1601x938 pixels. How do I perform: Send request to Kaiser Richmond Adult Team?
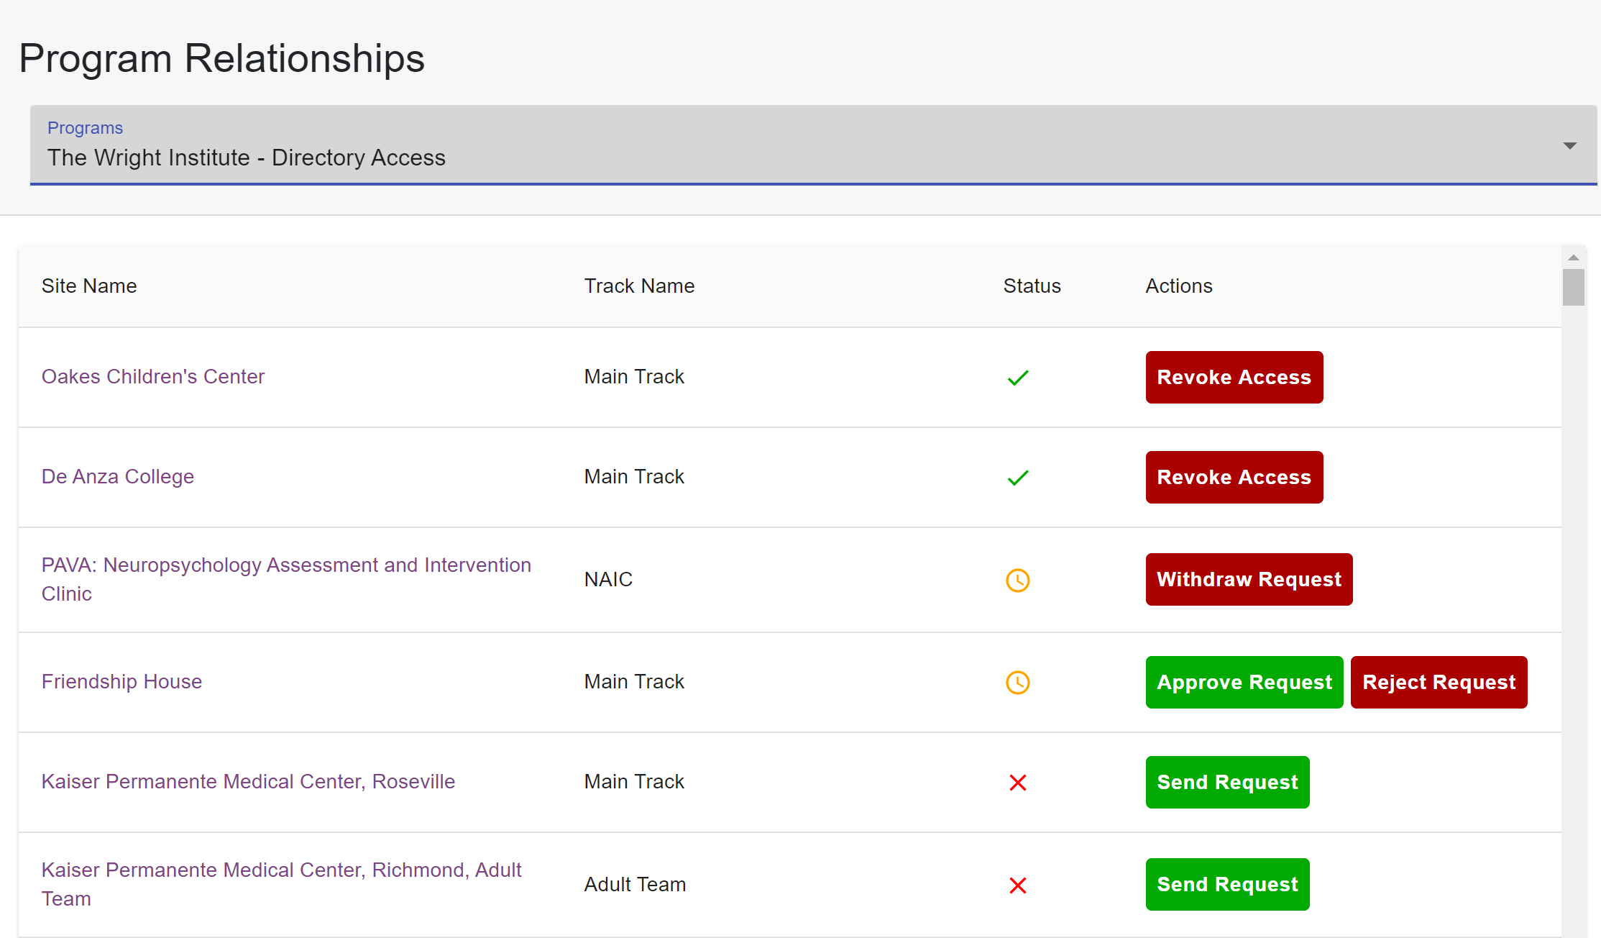pyautogui.click(x=1227, y=884)
